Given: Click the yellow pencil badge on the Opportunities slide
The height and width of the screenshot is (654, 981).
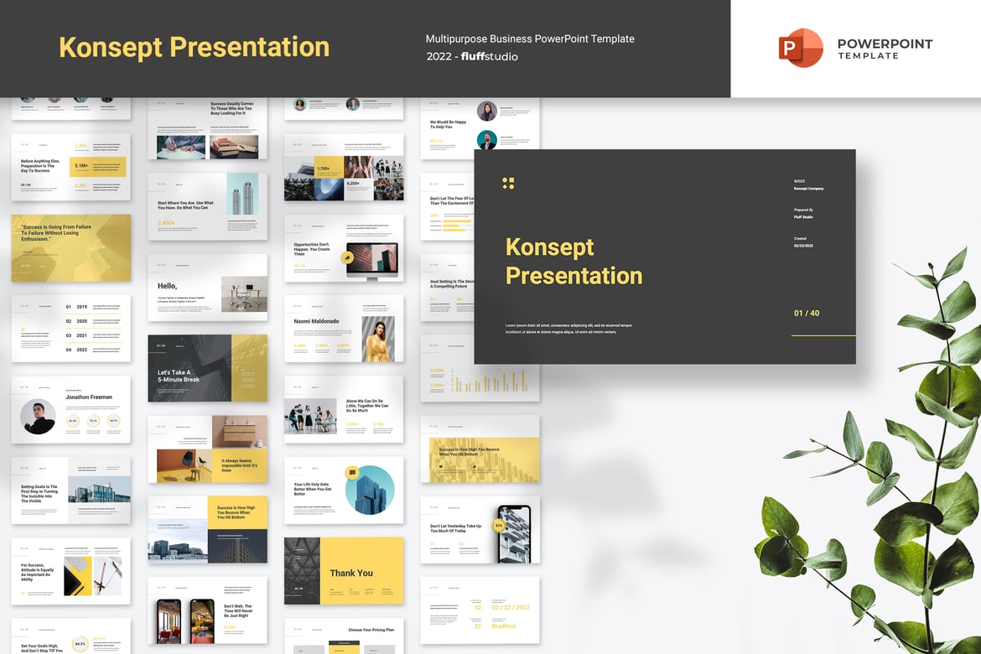Looking at the screenshot, I should [346, 257].
